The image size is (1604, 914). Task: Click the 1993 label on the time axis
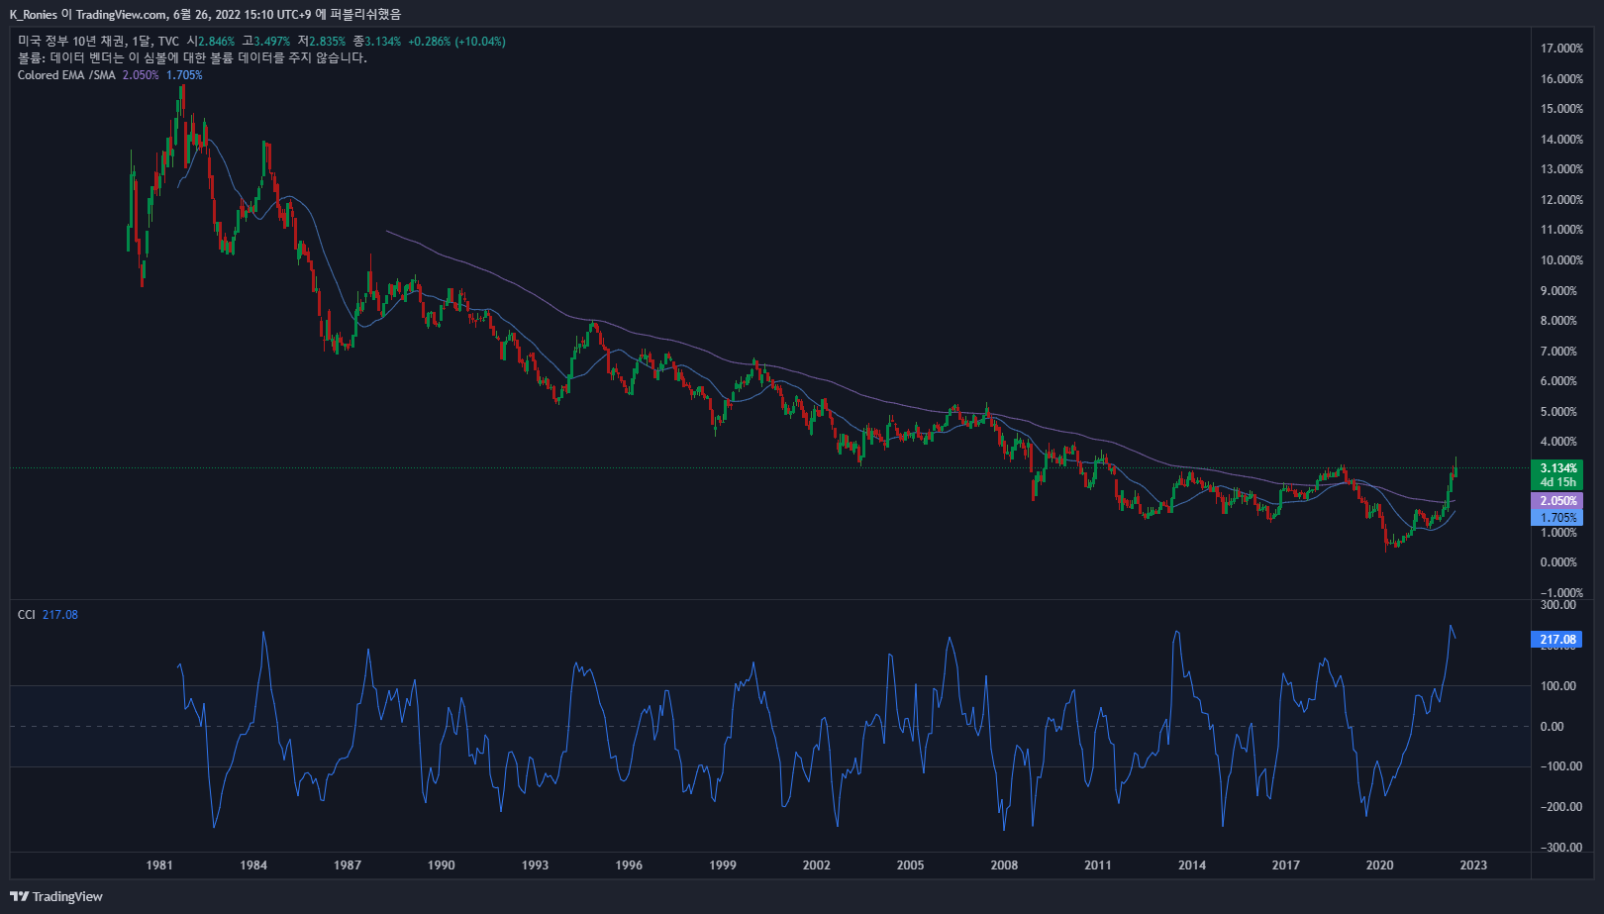(535, 865)
